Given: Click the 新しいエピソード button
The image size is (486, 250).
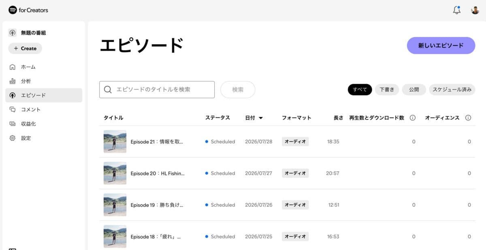Looking at the screenshot, I should pyautogui.click(x=441, y=45).
